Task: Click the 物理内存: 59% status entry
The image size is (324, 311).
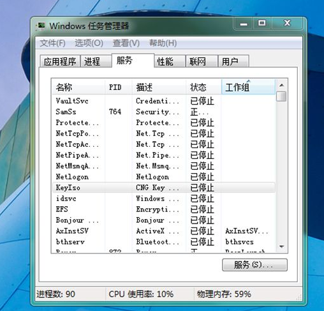Action: [x=224, y=294]
